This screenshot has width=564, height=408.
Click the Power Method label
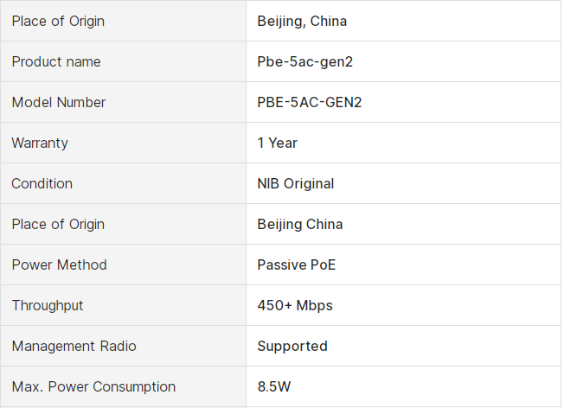pyautogui.click(x=60, y=265)
